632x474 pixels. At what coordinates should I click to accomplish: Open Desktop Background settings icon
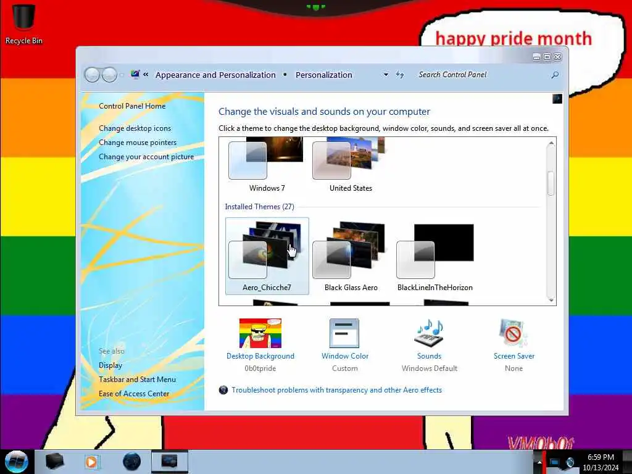coord(260,333)
